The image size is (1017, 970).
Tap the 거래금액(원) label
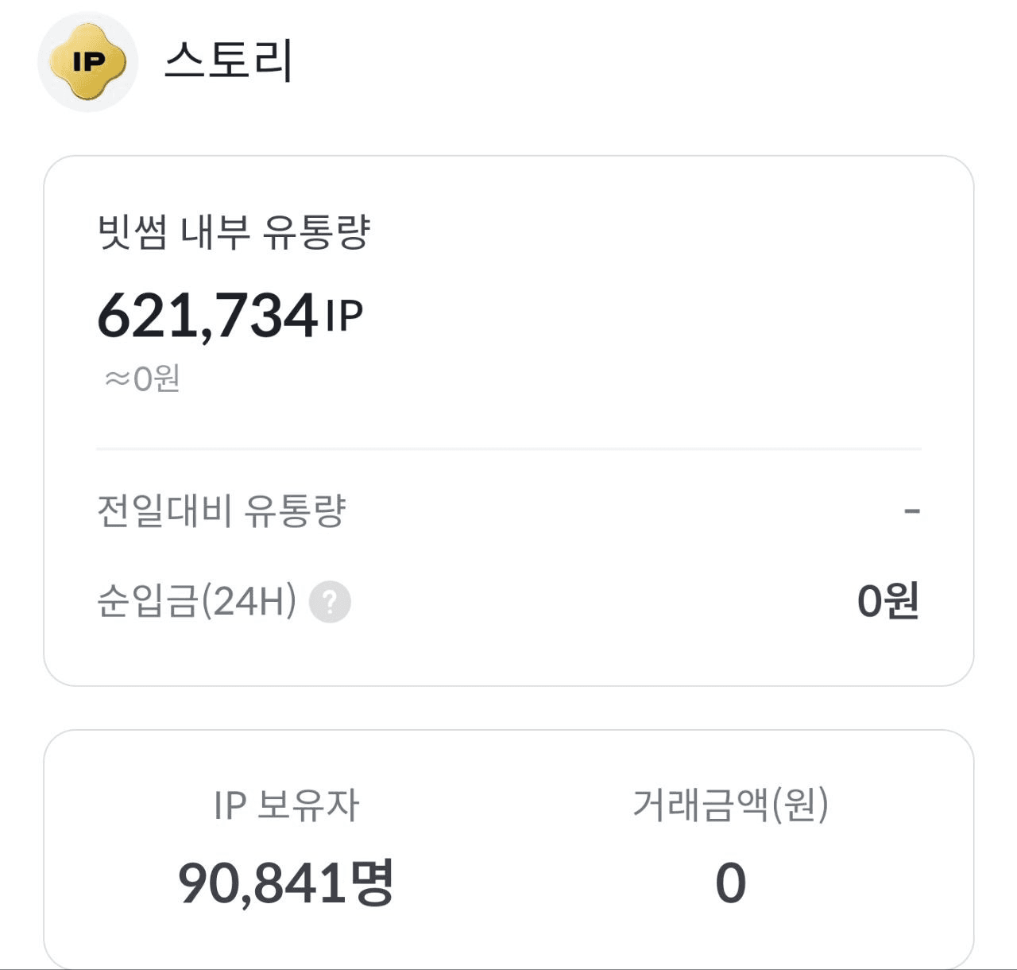730,805
